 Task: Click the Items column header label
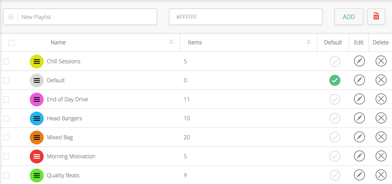tap(195, 42)
